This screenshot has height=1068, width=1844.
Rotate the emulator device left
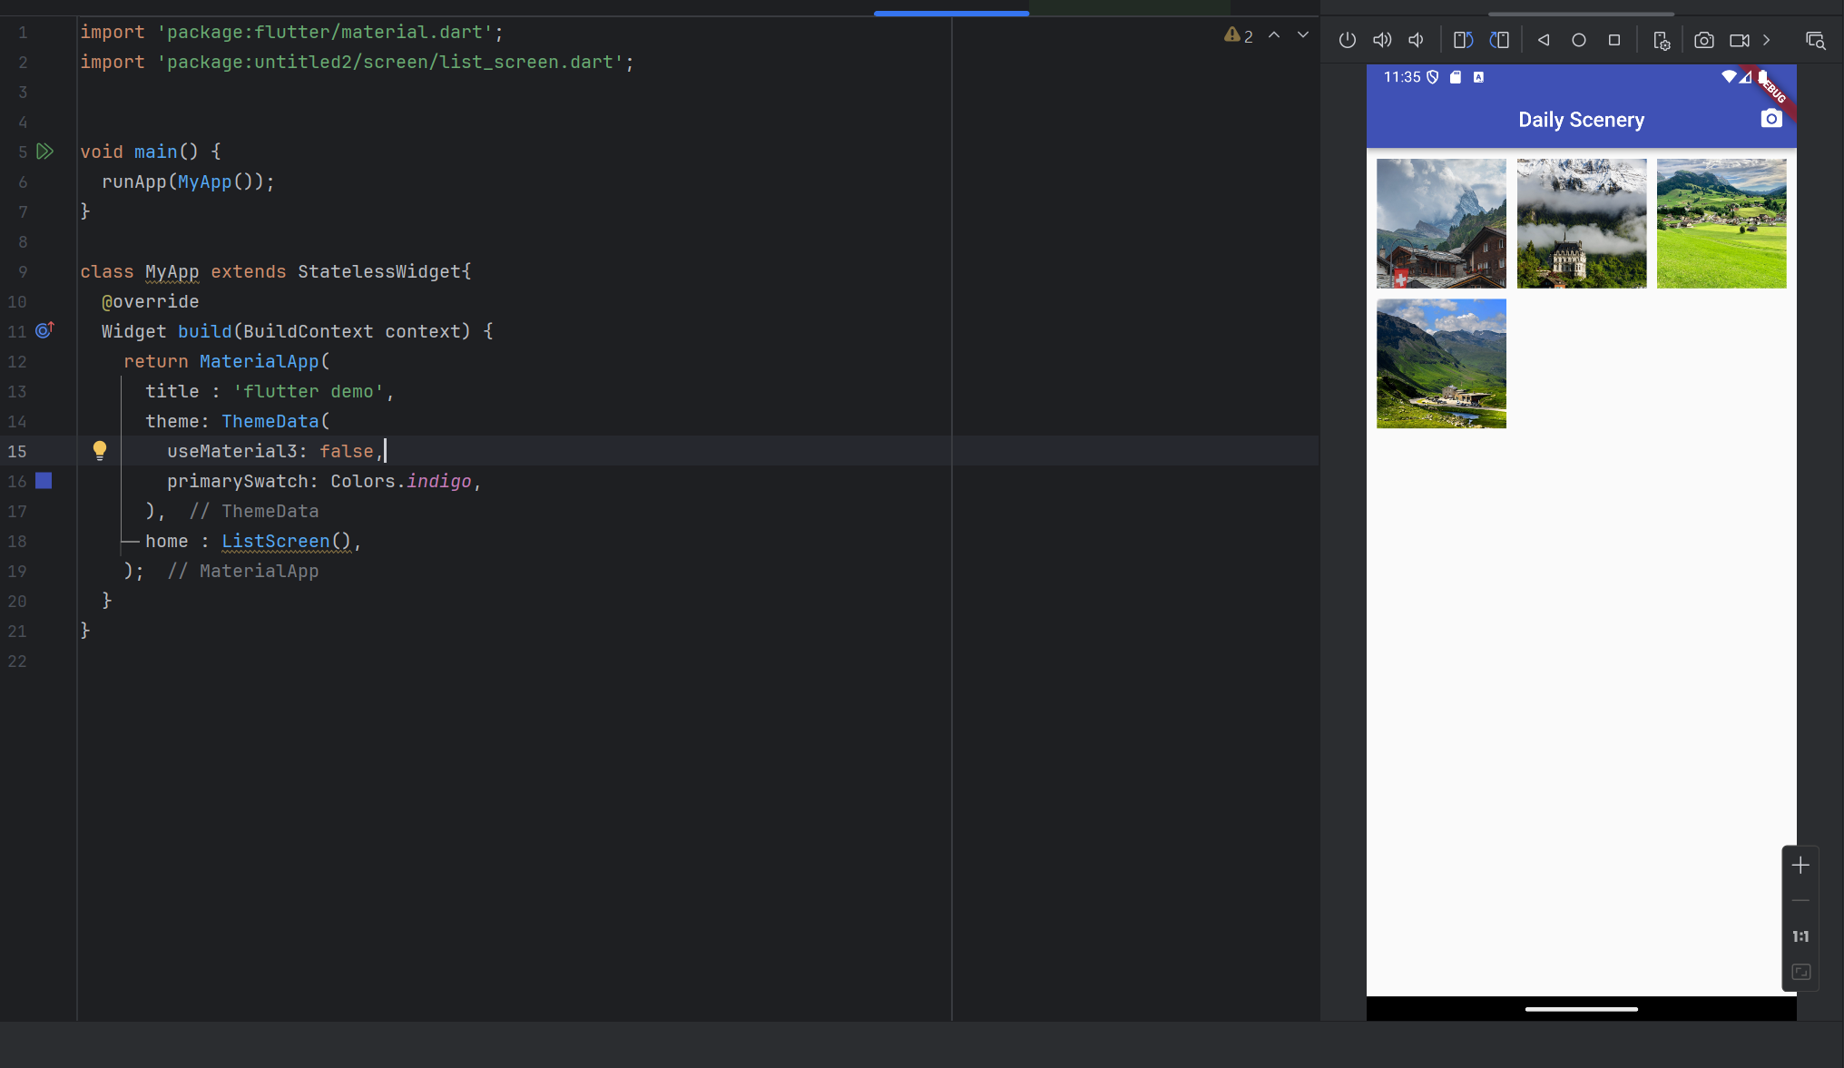pyautogui.click(x=1463, y=40)
